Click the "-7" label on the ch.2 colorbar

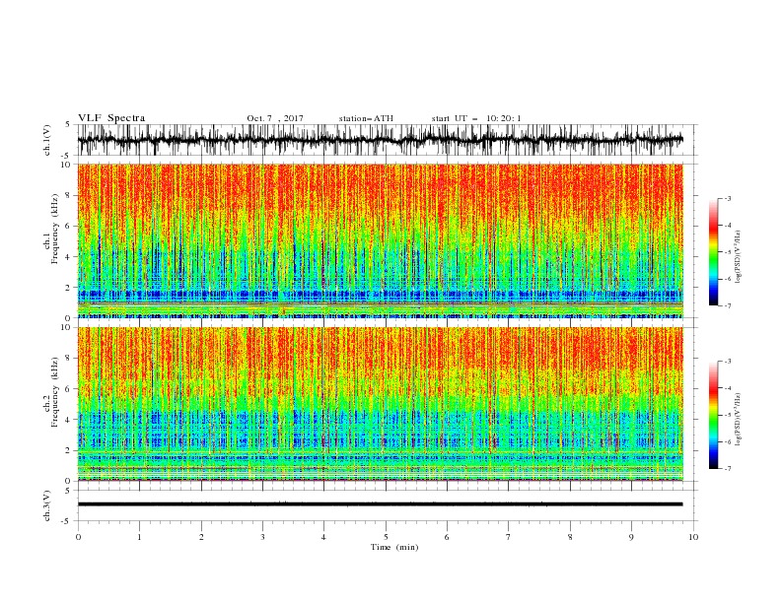(x=727, y=468)
